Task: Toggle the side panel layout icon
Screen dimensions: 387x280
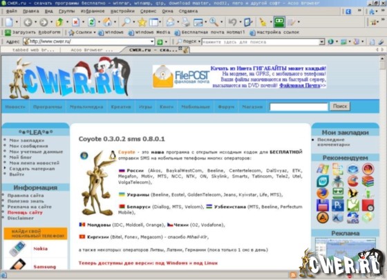Action: pyautogui.click(x=153, y=22)
